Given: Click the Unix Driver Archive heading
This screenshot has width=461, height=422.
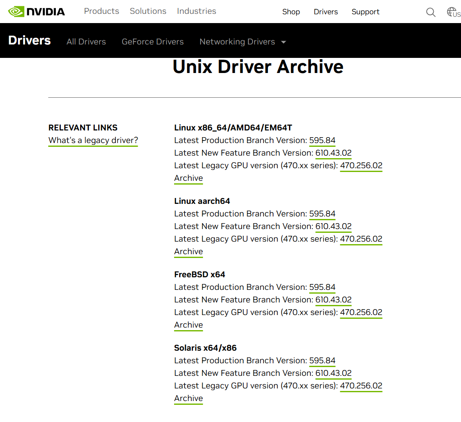Looking at the screenshot, I should [x=258, y=67].
